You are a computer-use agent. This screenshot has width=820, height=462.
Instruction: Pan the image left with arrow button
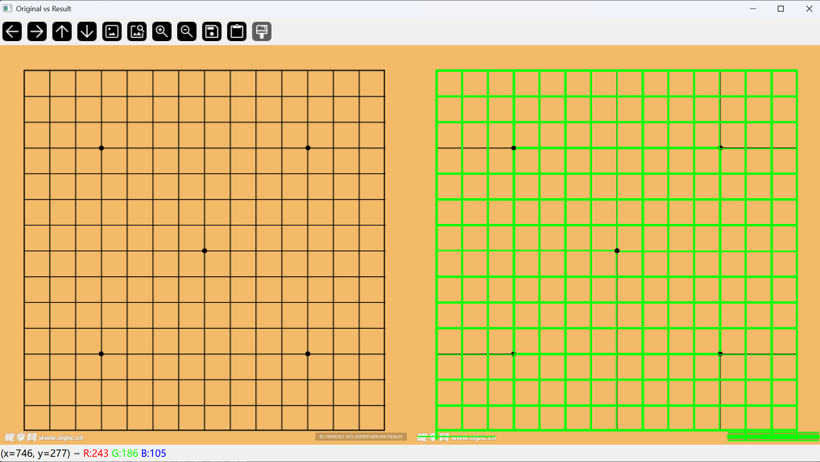click(12, 31)
